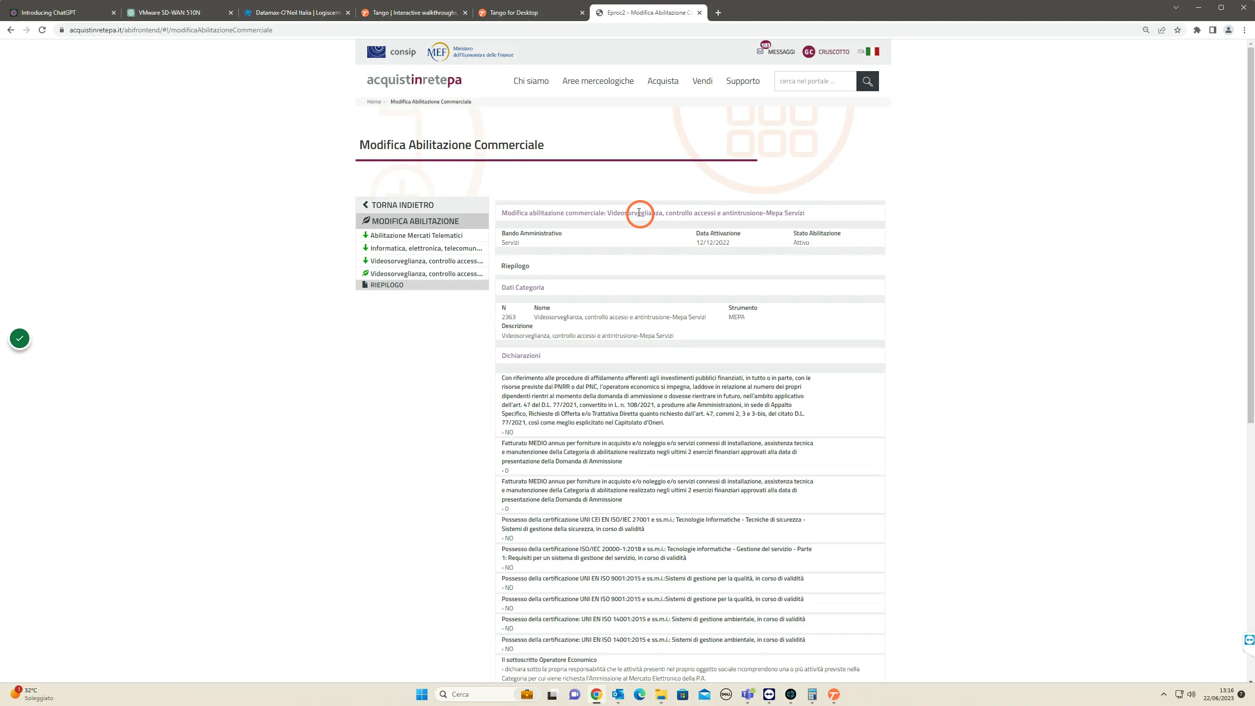Open the Cruscotto GC avatar
The image size is (1255, 706).
(808, 51)
